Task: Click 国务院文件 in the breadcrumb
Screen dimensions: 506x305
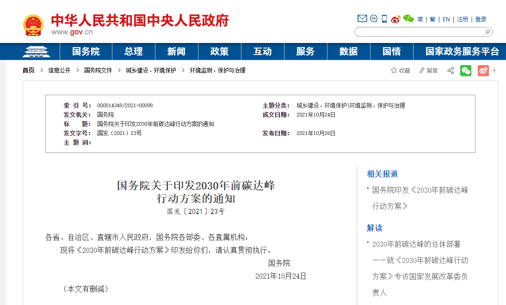Action: [98, 71]
